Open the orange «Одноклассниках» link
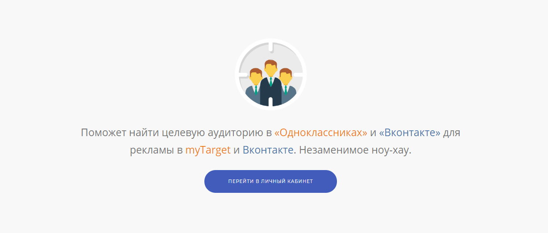 [x=321, y=133]
